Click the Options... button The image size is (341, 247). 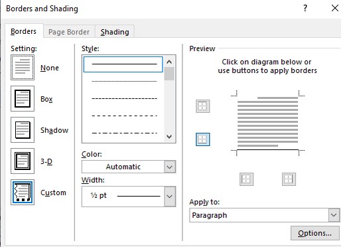coord(315,233)
